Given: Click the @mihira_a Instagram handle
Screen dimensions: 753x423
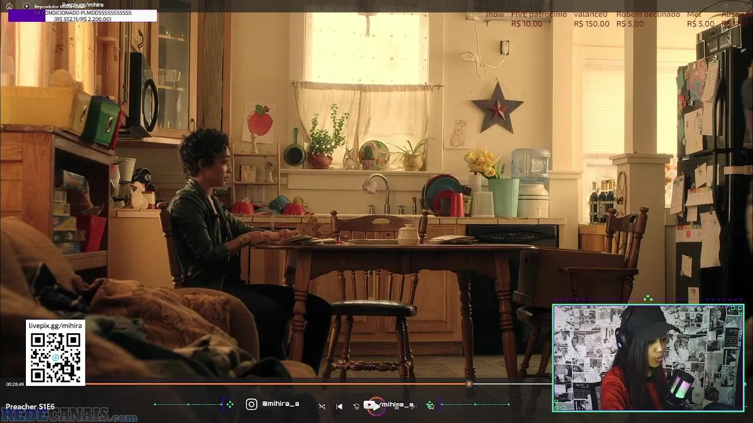Looking at the screenshot, I should tap(281, 404).
